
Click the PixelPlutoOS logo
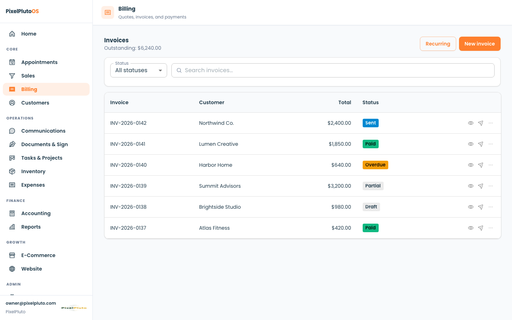click(22, 11)
